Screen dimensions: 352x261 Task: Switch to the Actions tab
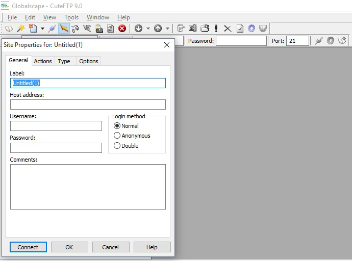(x=43, y=61)
